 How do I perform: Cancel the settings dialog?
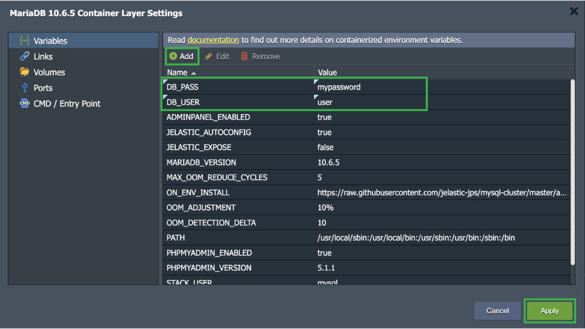click(497, 310)
